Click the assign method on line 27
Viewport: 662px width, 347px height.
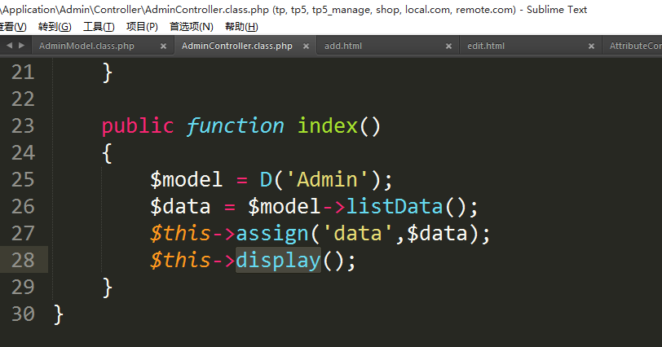click(x=271, y=233)
